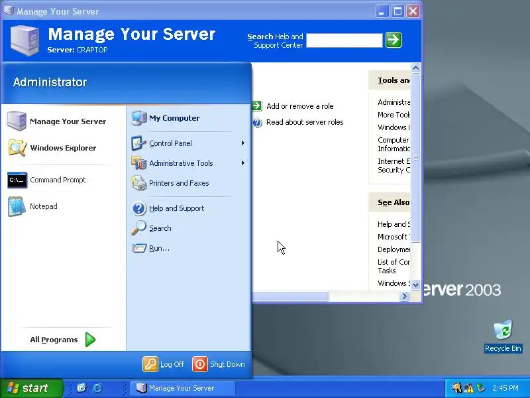Open Printers and Faxes

click(188, 183)
